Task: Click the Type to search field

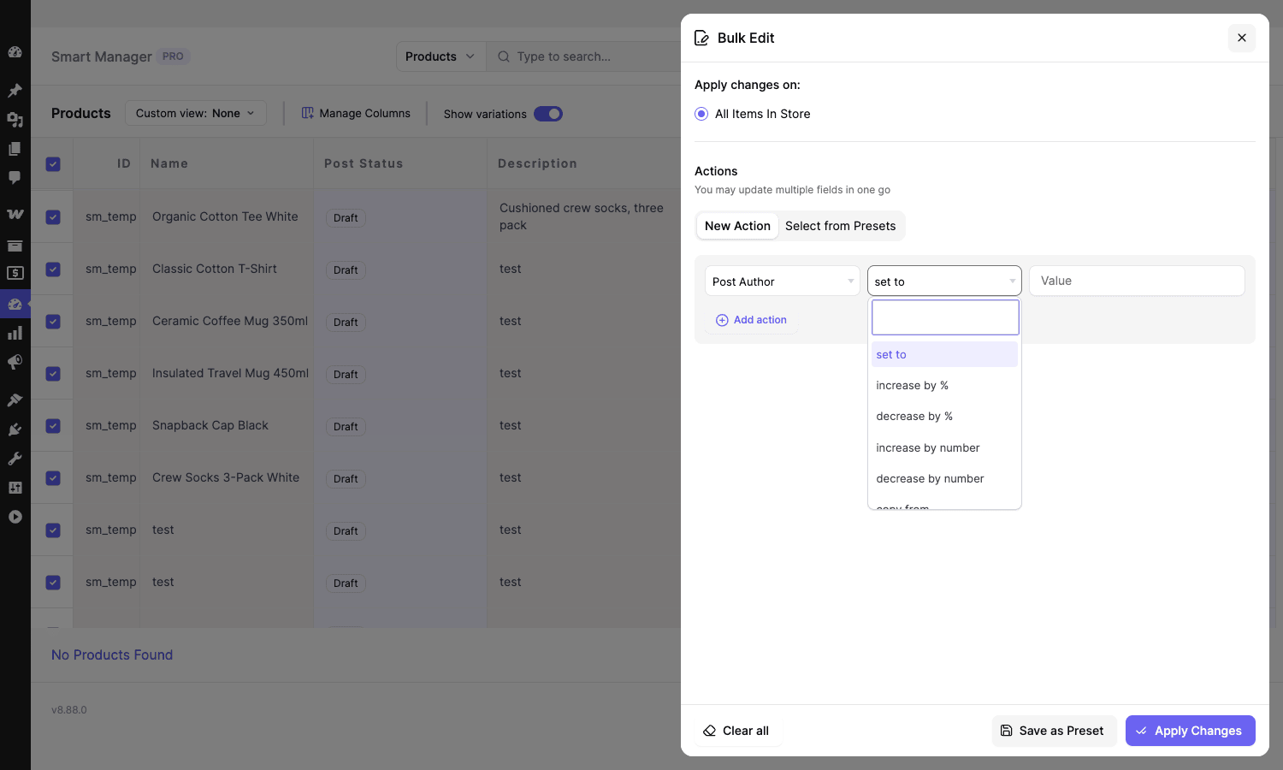Action: pyautogui.click(x=585, y=56)
